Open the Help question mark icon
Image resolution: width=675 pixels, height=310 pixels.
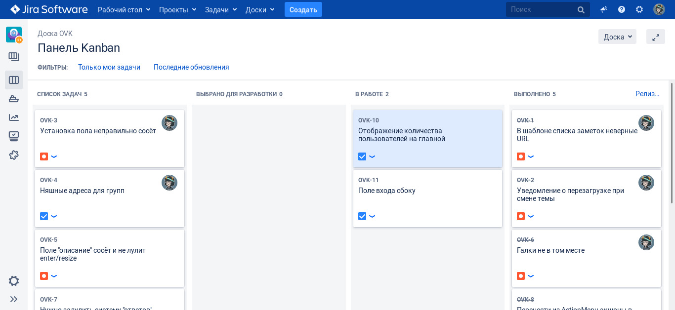tap(622, 9)
